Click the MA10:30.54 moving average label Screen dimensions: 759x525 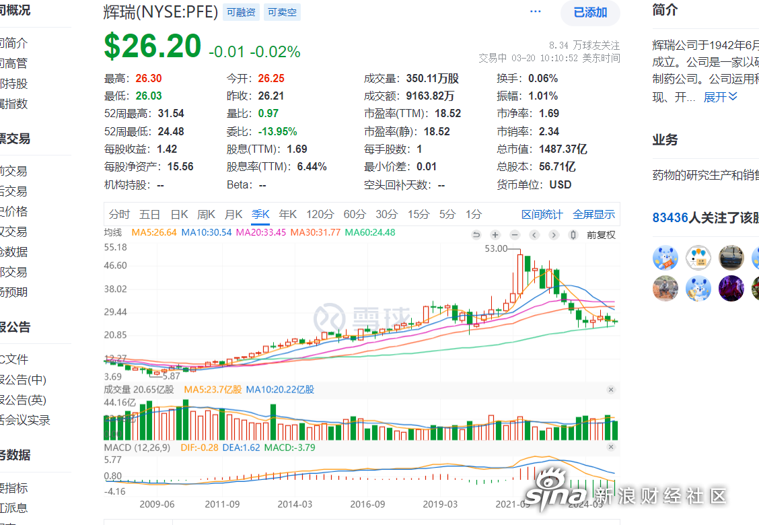click(207, 232)
